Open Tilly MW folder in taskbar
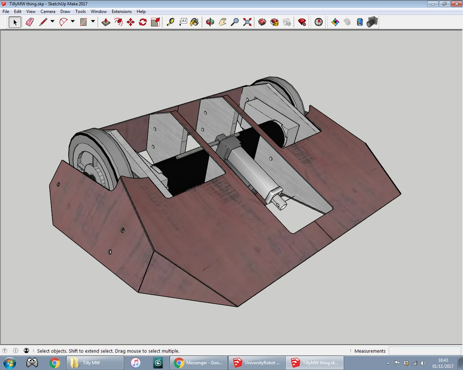This screenshot has width=463, height=370. [x=95, y=363]
